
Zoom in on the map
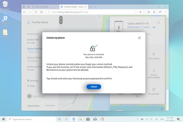61,19
